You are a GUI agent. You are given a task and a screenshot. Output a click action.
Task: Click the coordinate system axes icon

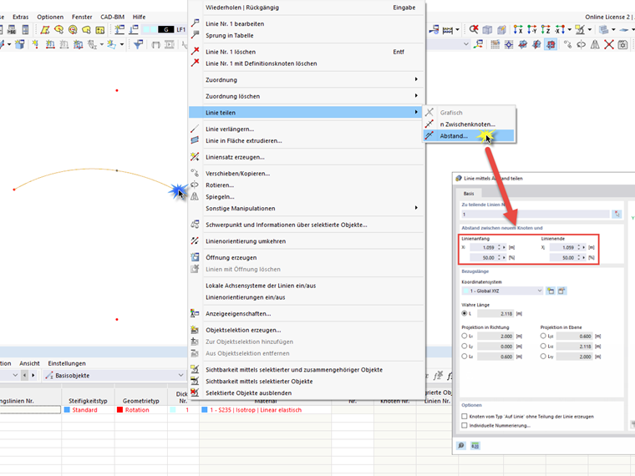pos(479,44)
